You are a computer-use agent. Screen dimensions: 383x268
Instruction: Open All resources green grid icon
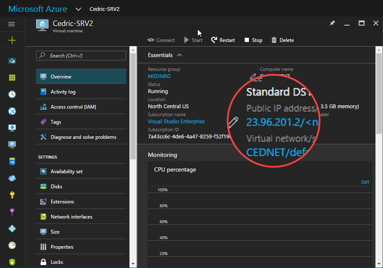12,78
